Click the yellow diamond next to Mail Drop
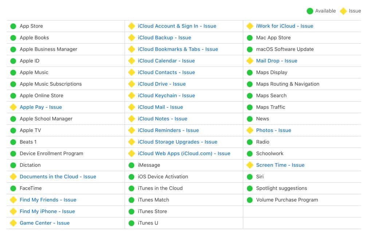Image resolution: width=366 pixels, height=233 pixels. pos(250,61)
